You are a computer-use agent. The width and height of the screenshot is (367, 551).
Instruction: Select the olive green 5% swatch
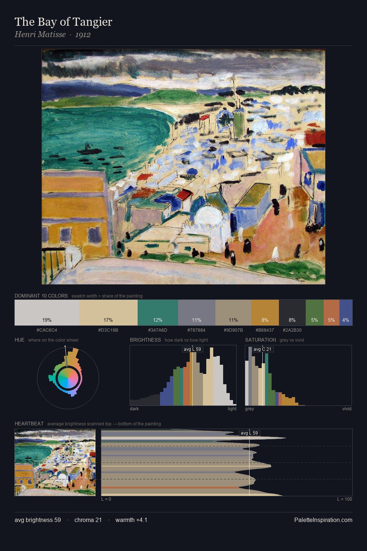click(315, 313)
